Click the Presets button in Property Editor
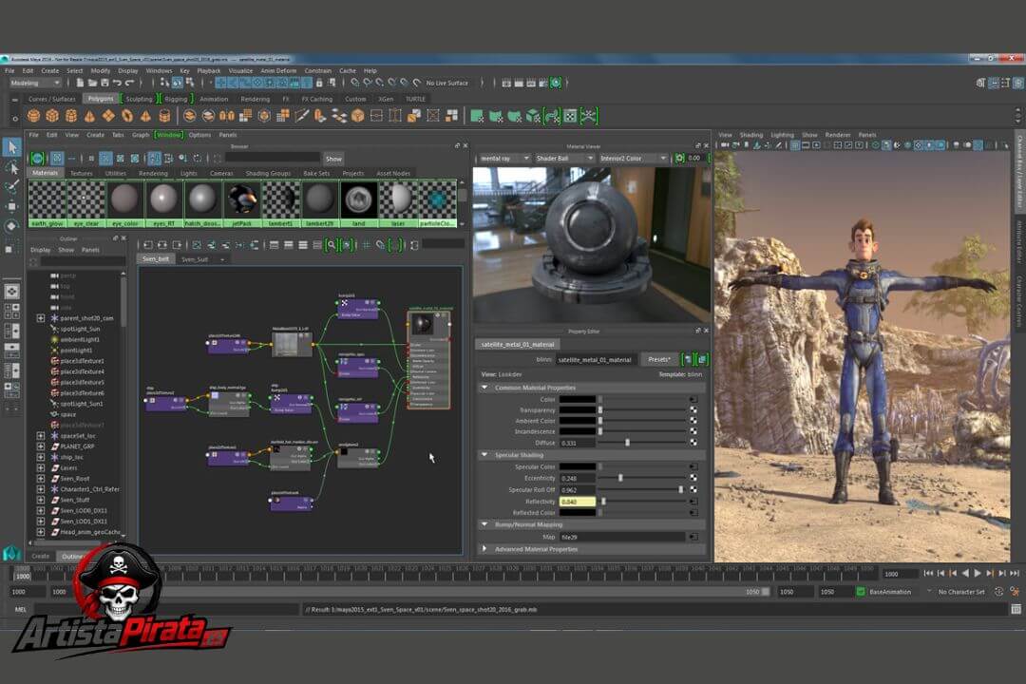Screen dimensions: 1026x684 click(x=659, y=359)
